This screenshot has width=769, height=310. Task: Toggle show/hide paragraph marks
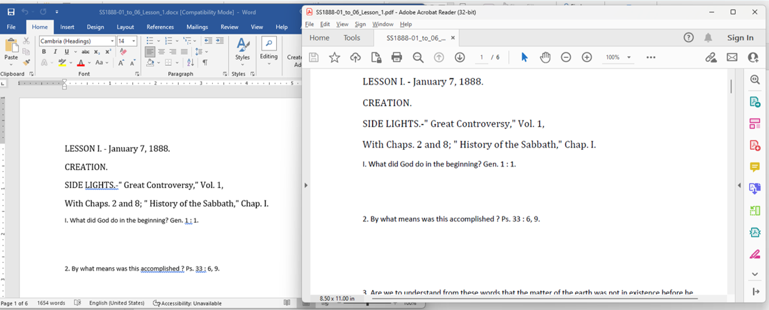coord(205,63)
